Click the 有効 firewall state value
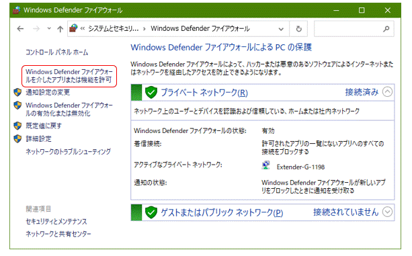Screen dimensions: 412x256 [267, 131]
